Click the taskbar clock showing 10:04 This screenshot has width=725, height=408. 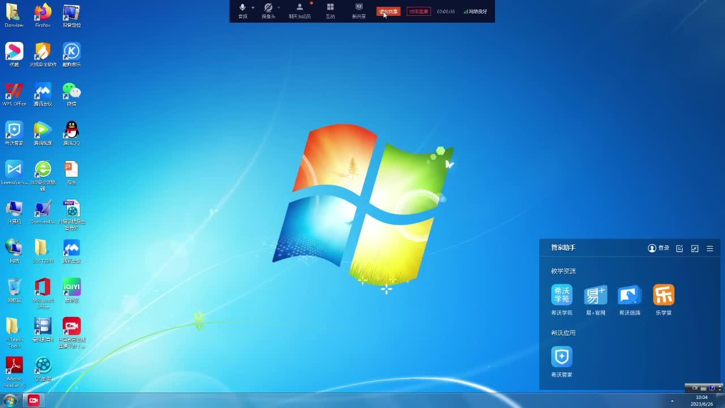pyautogui.click(x=702, y=401)
